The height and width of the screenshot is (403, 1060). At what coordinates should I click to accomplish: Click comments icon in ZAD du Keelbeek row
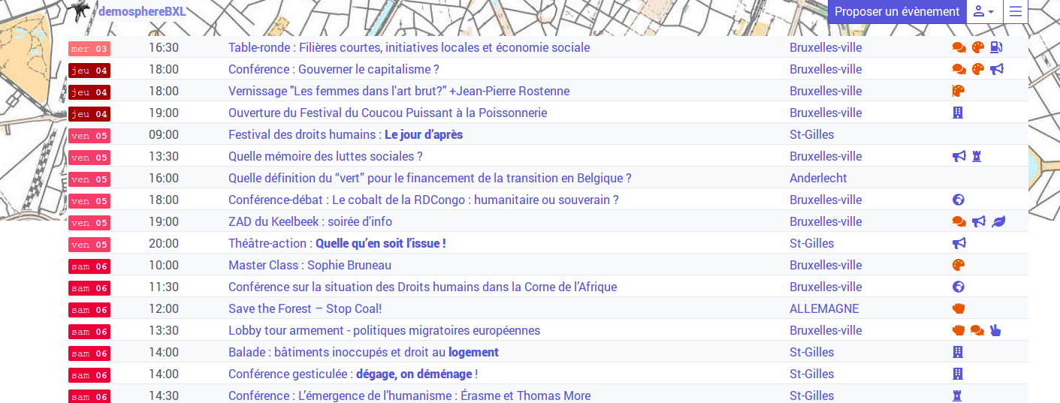click(959, 221)
